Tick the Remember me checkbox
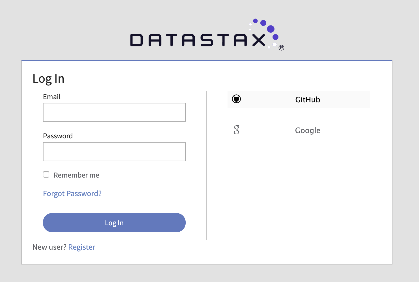The image size is (419, 282). [x=46, y=174]
